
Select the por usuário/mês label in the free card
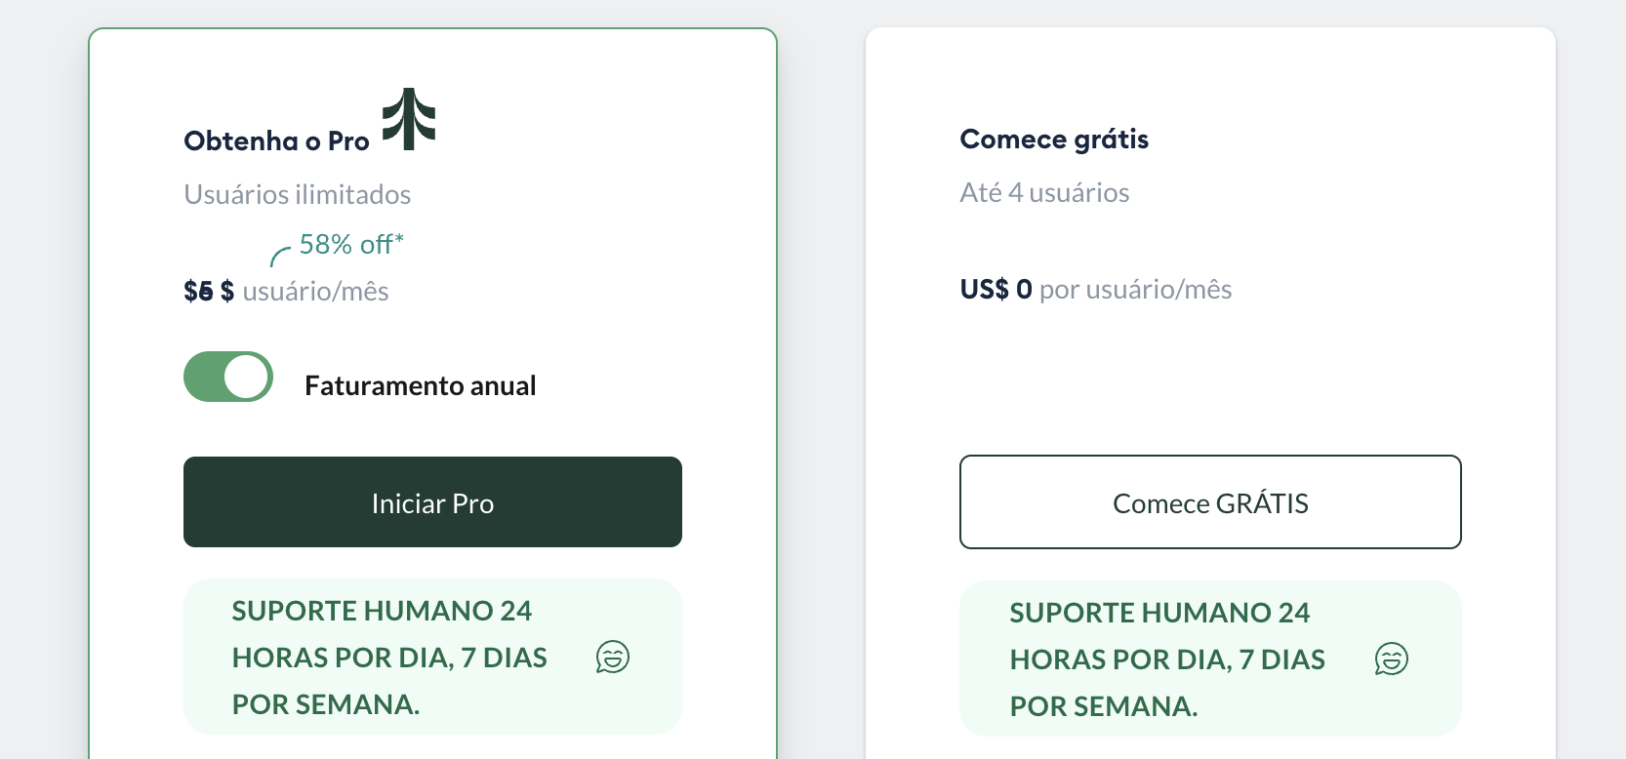[x=1133, y=289]
